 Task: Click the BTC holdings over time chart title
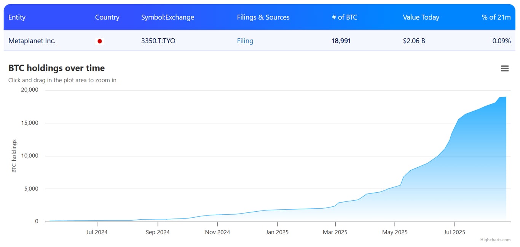pos(57,68)
